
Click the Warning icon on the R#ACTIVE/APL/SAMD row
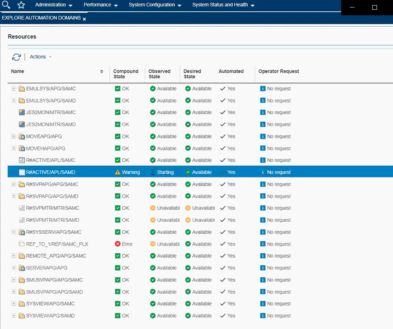point(117,172)
